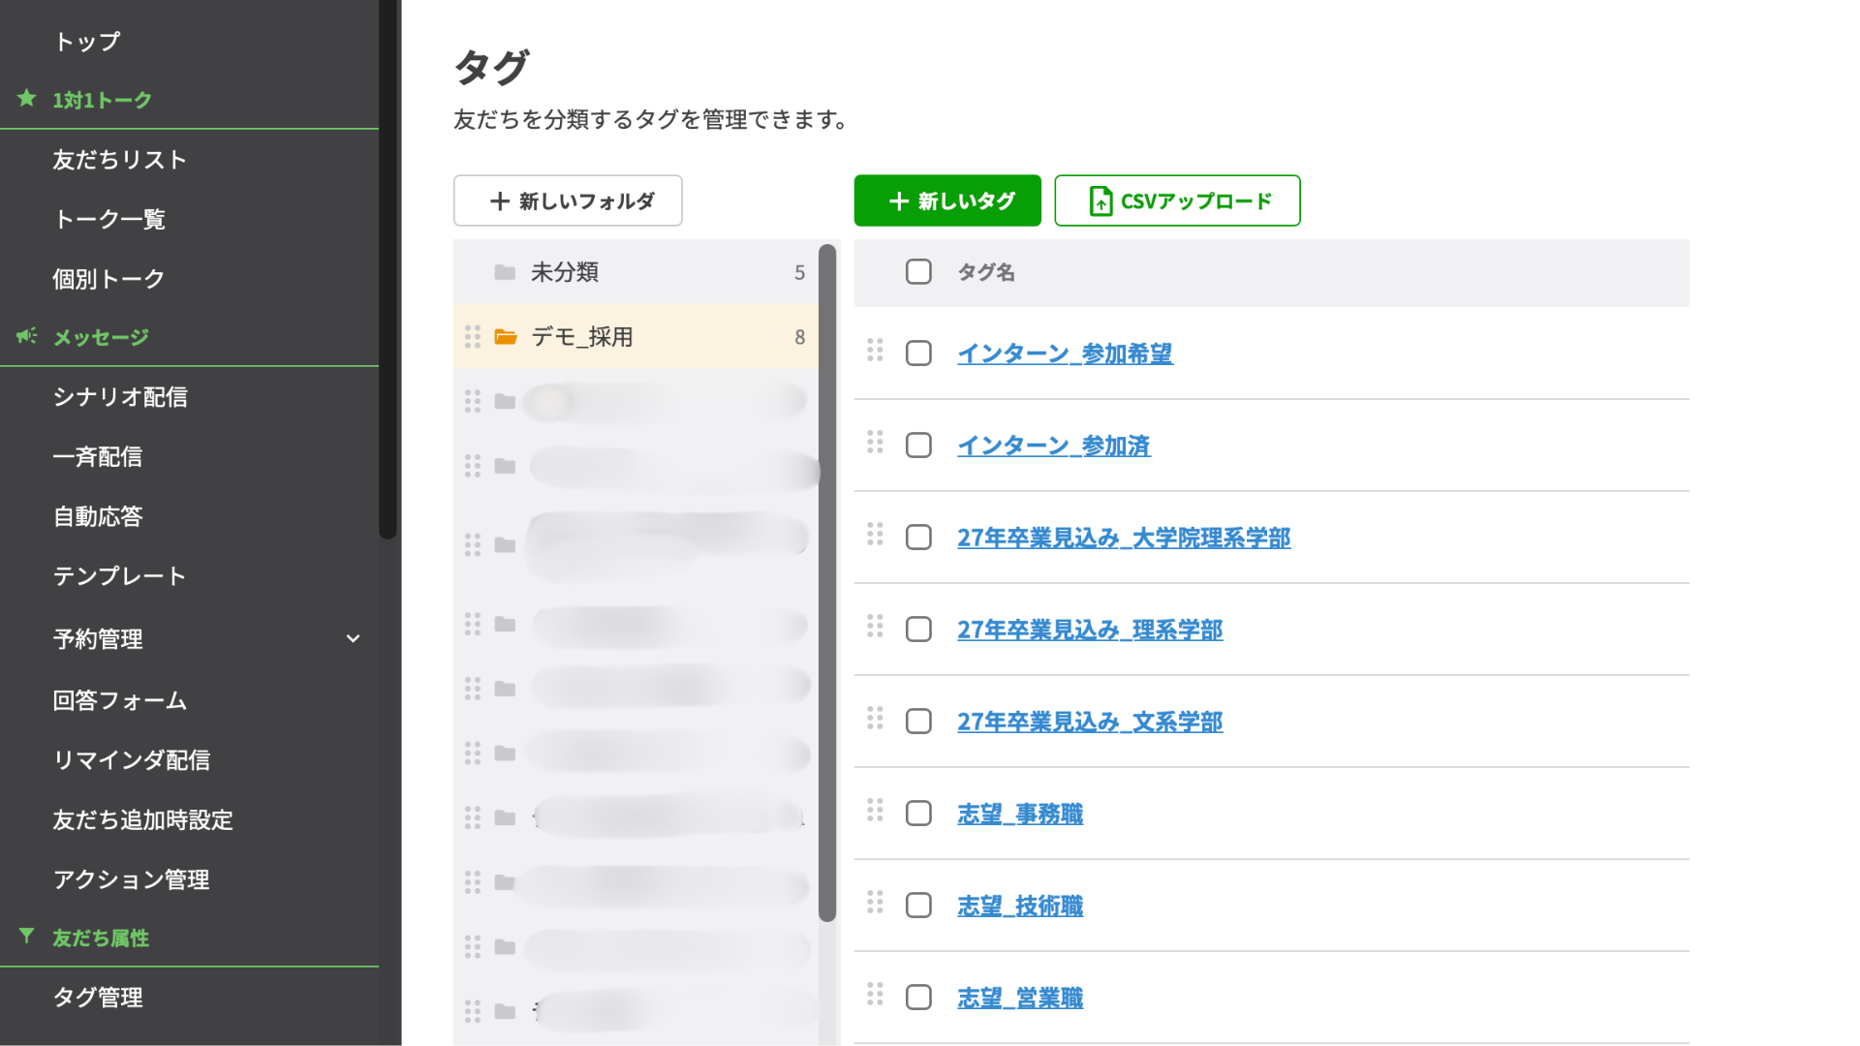1860x1046 pixels.
Task: Click the star icon beside 1対1トーク
Action: (27, 99)
